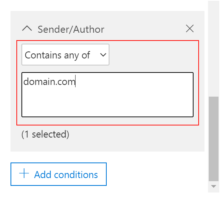Click the Add conditions button
The height and width of the screenshot is (203, 222).
pos(58,174)
